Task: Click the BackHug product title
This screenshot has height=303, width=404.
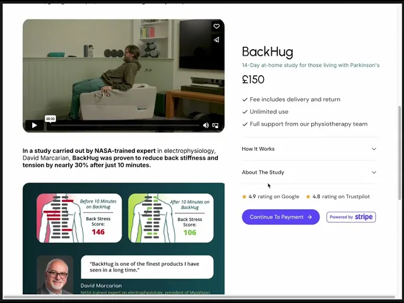Action: click(x=268, y=52)
